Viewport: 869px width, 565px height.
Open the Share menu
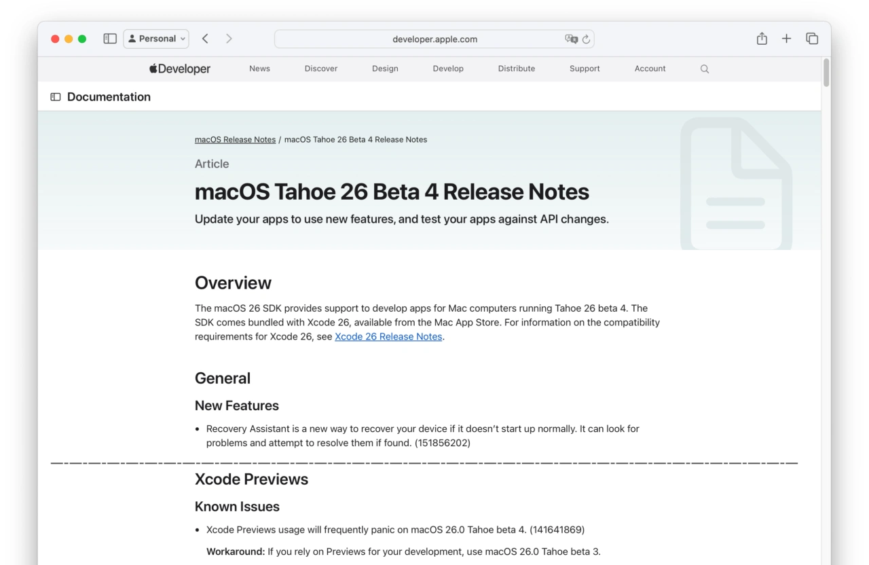762,39
